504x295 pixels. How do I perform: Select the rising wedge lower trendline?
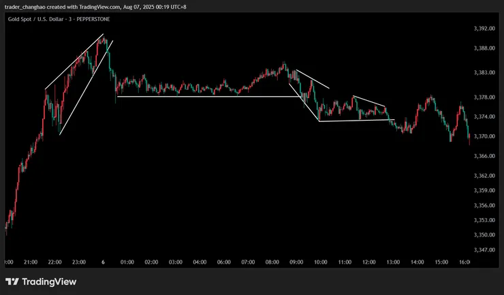tap(86, 87)
